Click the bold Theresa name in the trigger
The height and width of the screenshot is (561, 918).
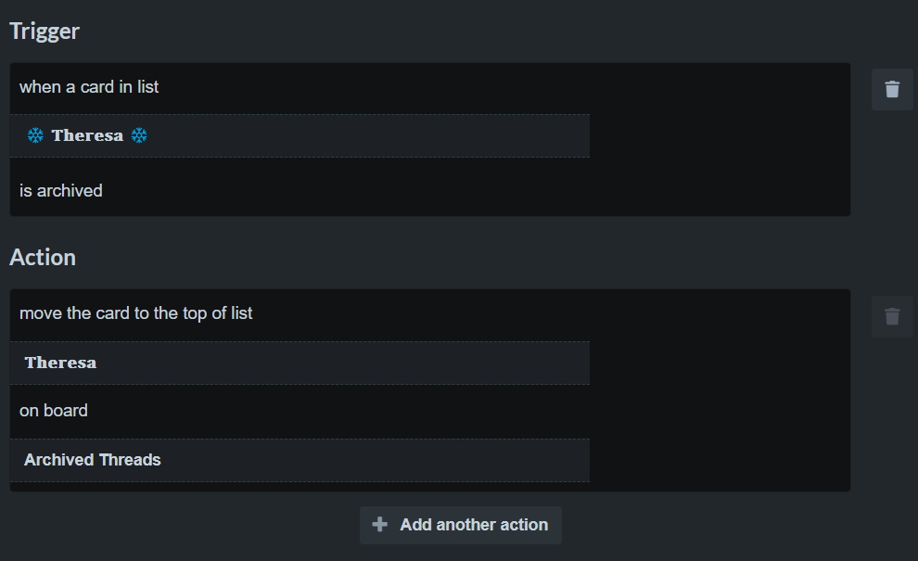(88, 136)
